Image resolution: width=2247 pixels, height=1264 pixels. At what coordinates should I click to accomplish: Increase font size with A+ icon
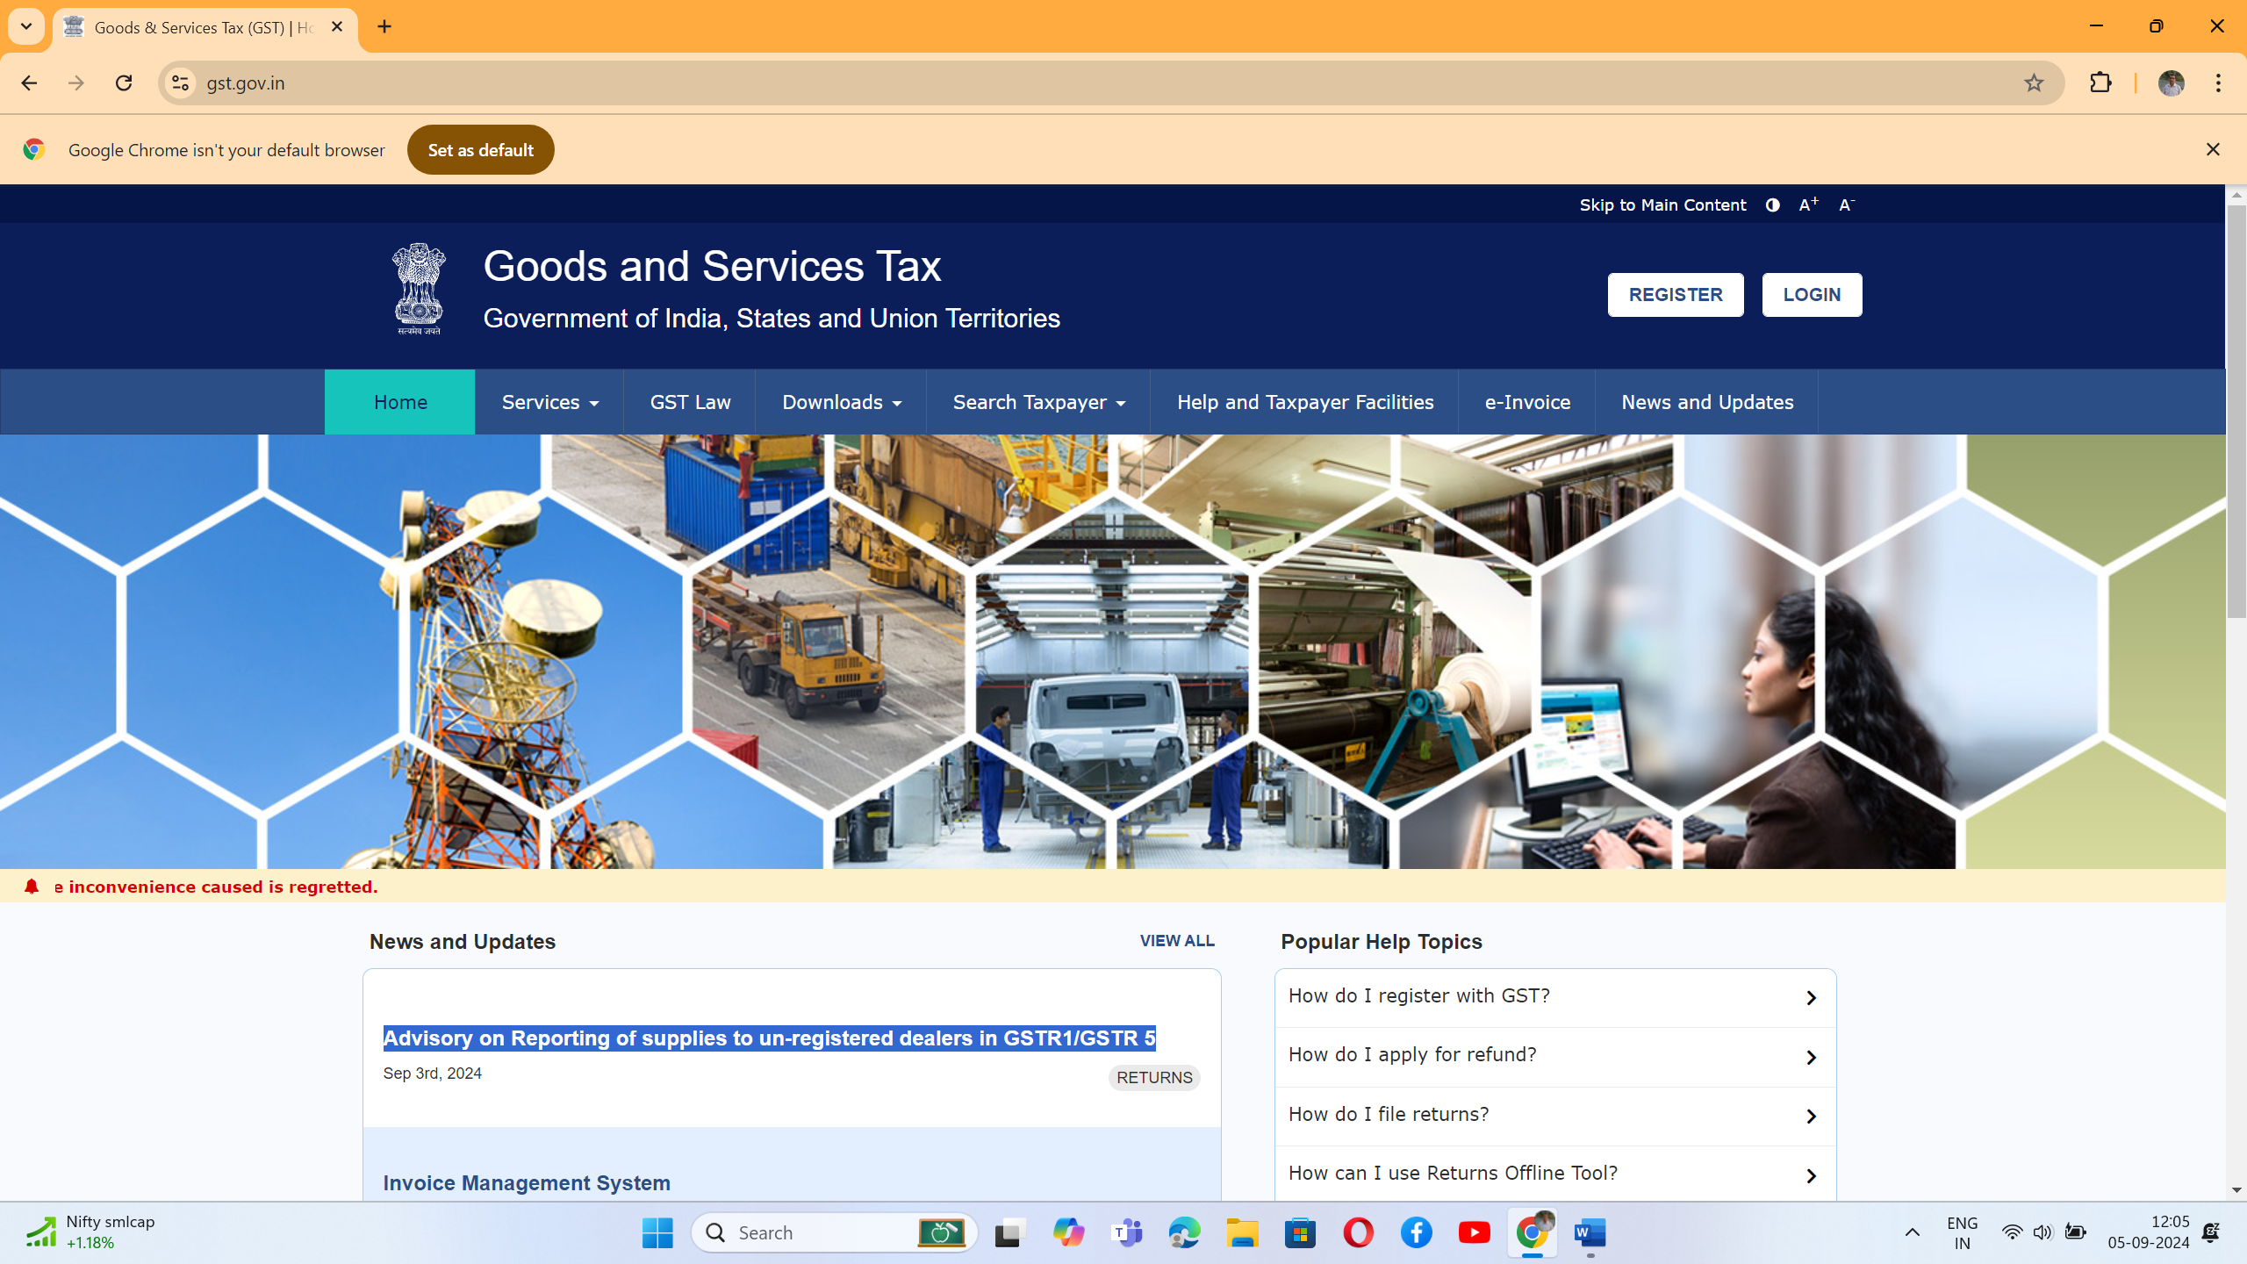[x=1808, y=205]
